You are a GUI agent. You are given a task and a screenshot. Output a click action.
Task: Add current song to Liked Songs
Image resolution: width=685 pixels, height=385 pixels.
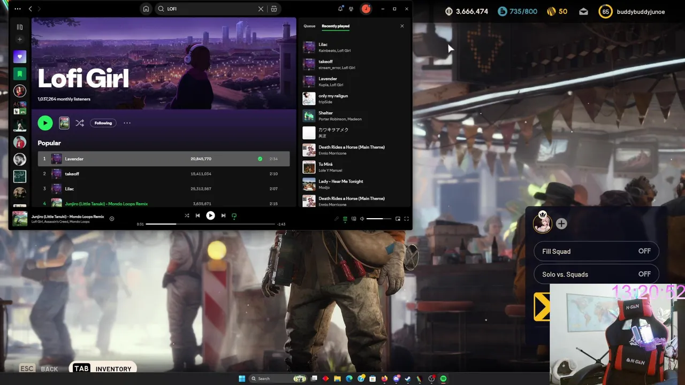(x=112, y=218)
